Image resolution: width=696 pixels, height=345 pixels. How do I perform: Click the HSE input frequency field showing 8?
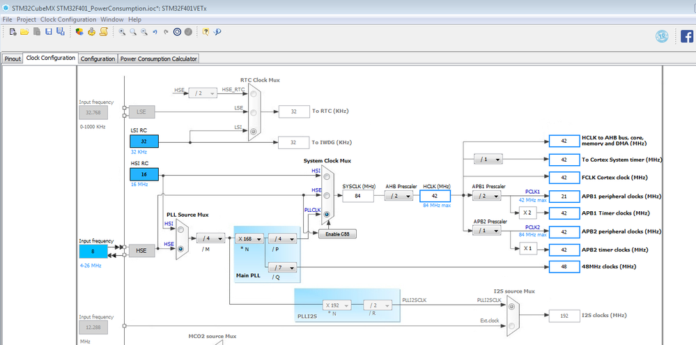pos(93,252)
